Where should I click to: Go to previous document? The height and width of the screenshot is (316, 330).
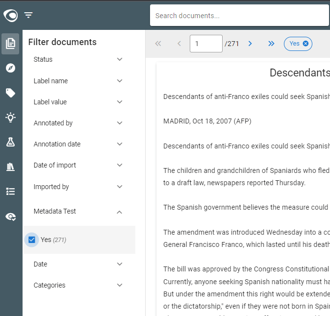[179, 44]
